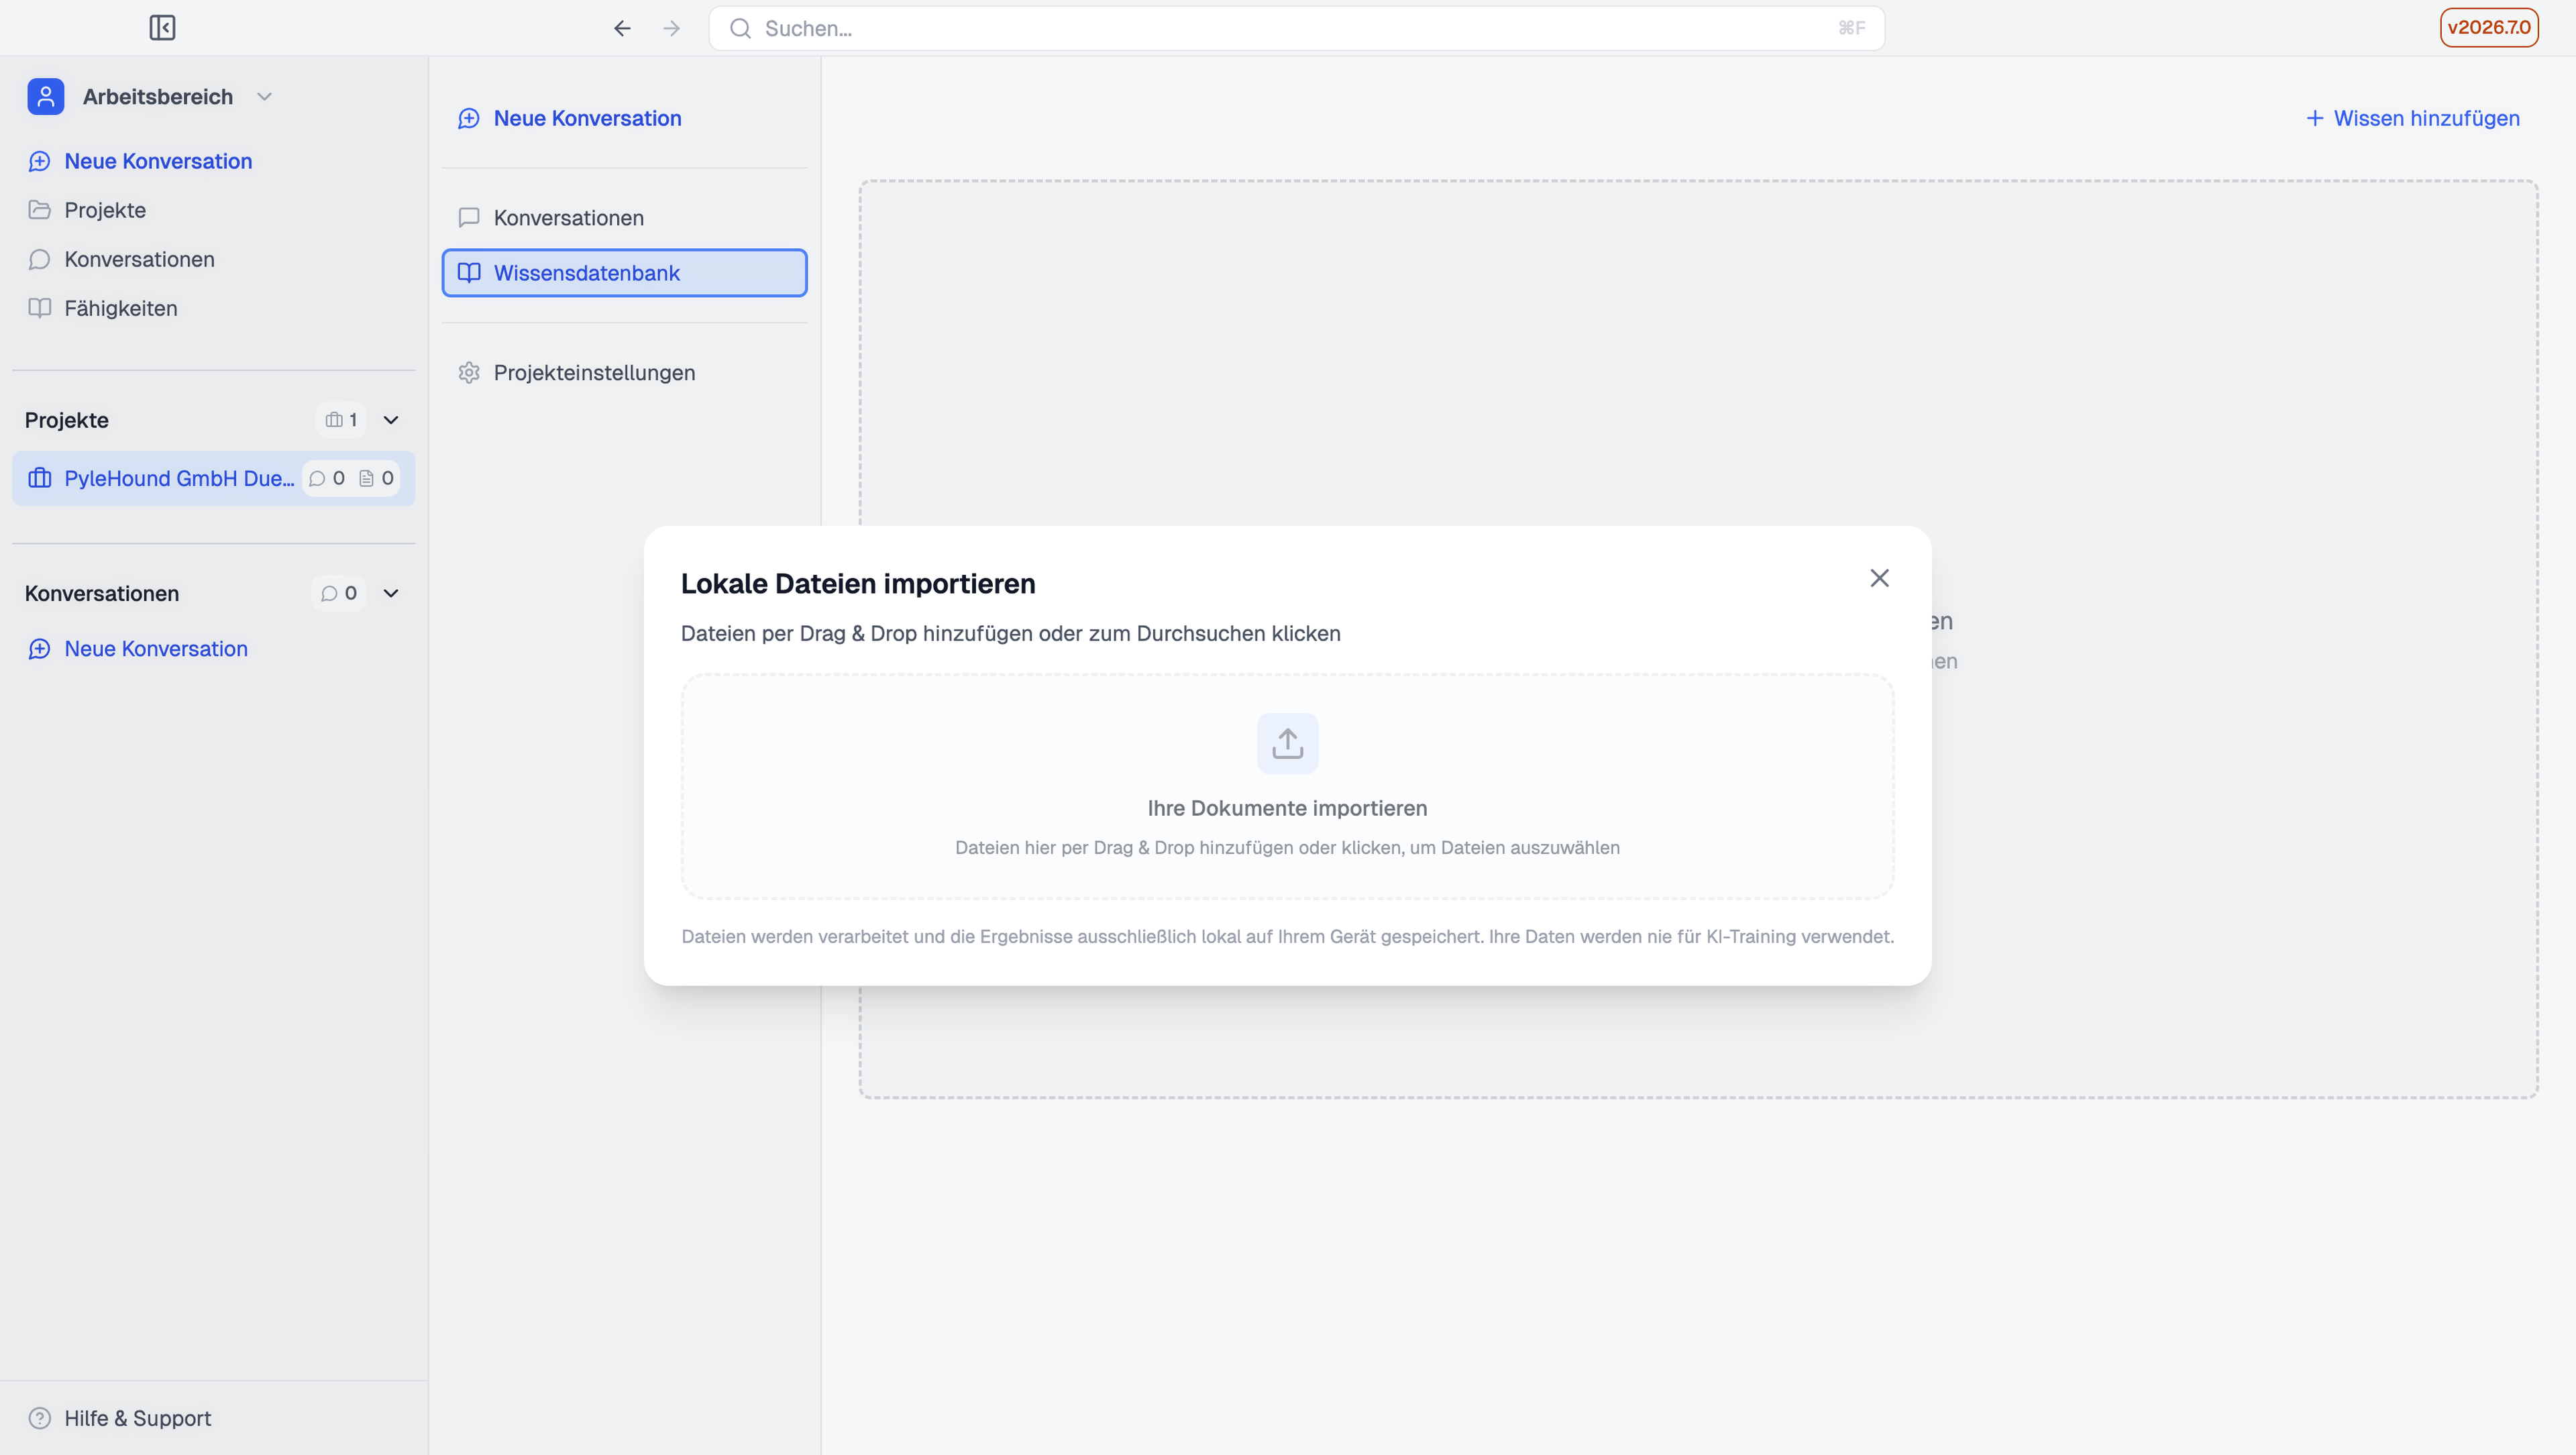Image resolution: width=2576 pixels, height=1455 pixels.
Task: Go forward with the right arrow
Action: pyautogui.click(x=672, y=28)
